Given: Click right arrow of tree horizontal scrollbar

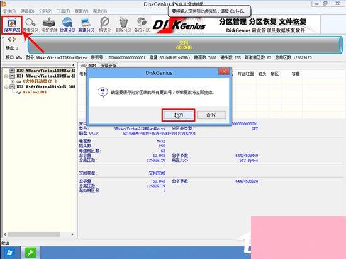Looking at the screenshot, I should tap(72, 234).
